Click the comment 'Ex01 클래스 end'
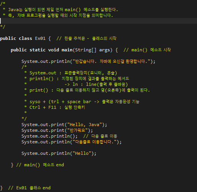197x192 pixels. pos(29,188)
